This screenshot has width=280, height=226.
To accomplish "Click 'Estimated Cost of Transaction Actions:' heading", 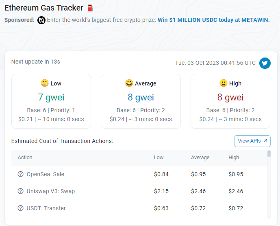I will point(62,141).
